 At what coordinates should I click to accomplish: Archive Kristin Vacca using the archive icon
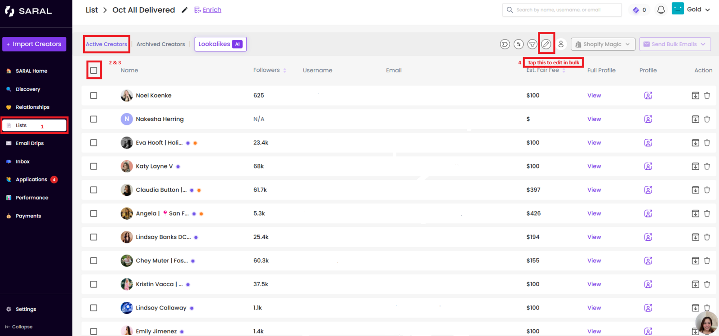pyautogui.click(x=695, y=284)
